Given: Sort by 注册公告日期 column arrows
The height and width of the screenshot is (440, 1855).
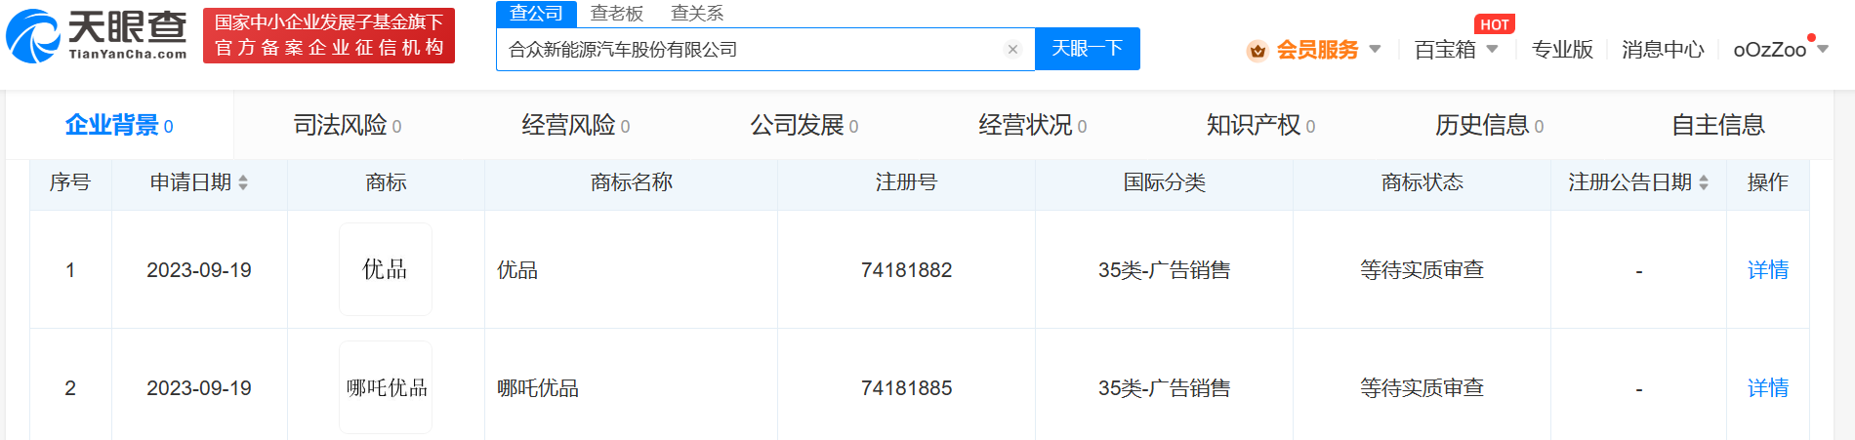Looking at the screenshot, I should [x=1704, y=182].
